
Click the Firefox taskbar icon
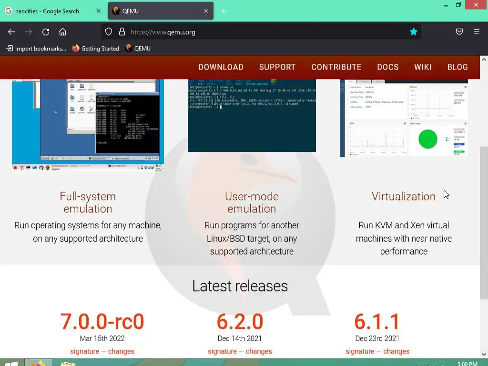pos(38,363)
